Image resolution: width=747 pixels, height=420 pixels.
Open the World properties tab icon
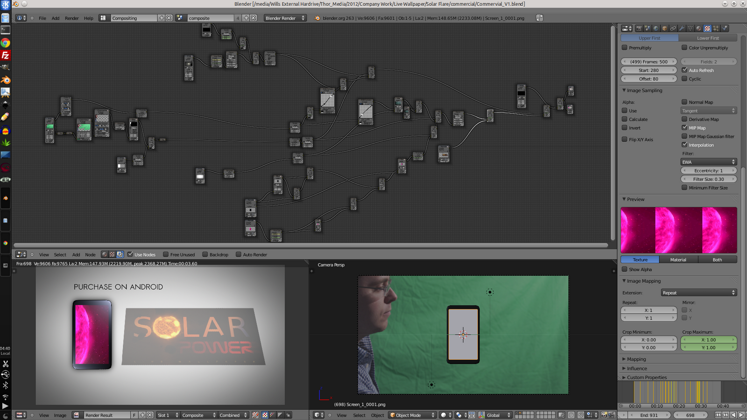pos(656,28)
